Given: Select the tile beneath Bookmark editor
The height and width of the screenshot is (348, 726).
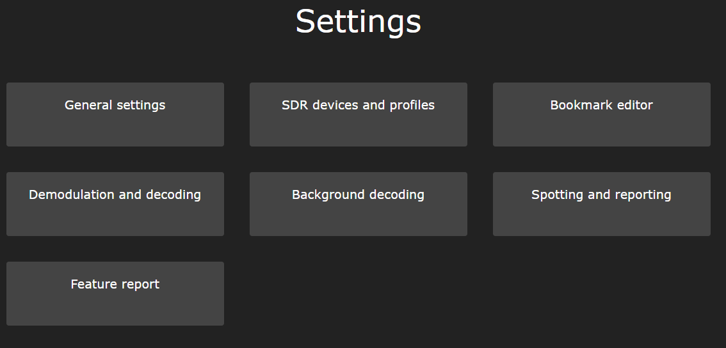Looking at the screenshot, I should (601, 204).
